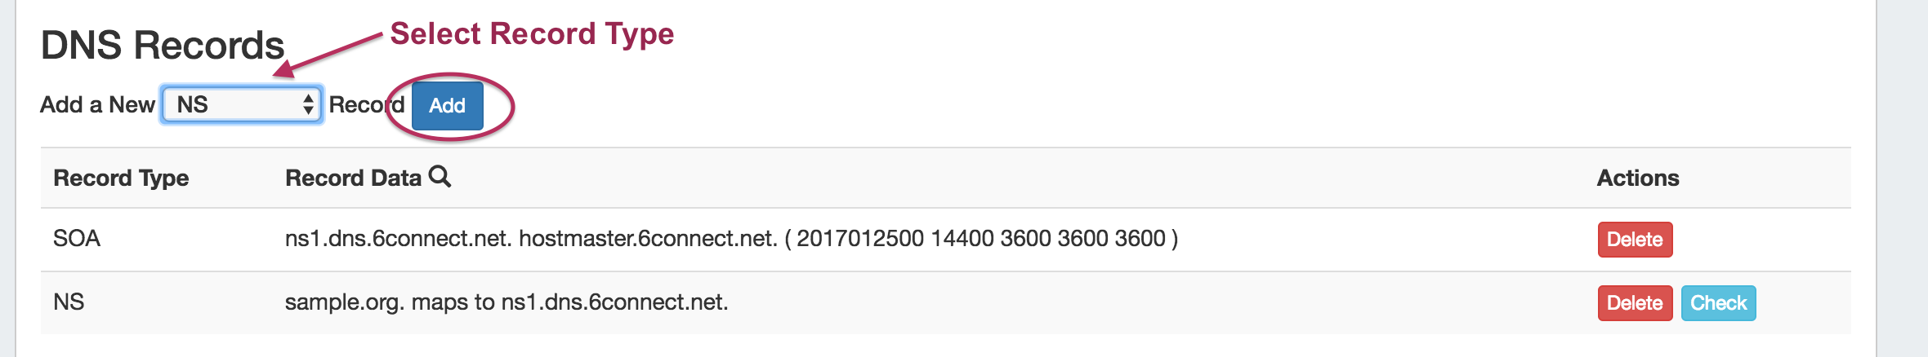Viewport: 1928px width, 357px height.
Task: Click the sample.org. maps to record text
Action: click(x=506, y=302)
